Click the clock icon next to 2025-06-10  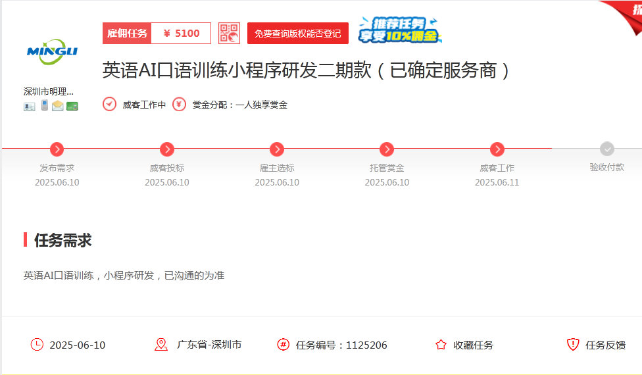coord(37,345)
